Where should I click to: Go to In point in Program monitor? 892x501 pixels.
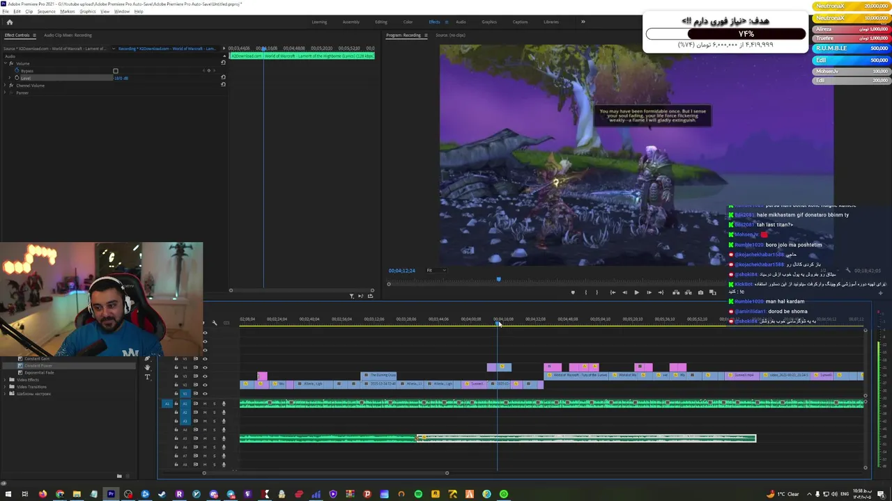click(613, 292)
